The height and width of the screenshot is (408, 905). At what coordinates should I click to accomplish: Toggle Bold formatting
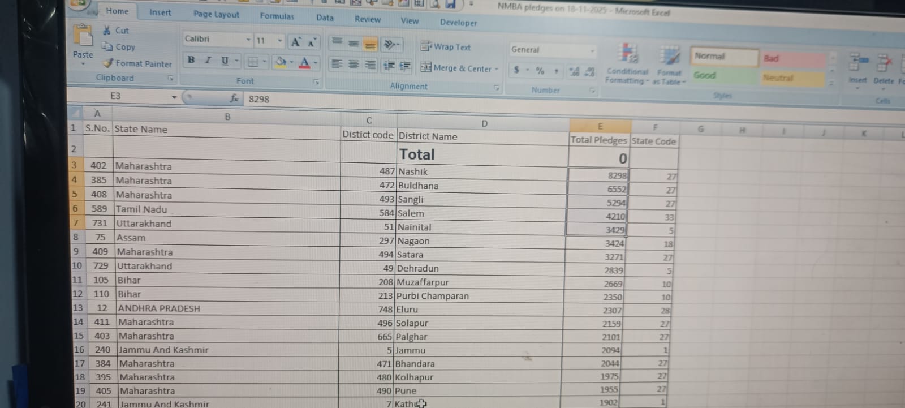[191, 60]
